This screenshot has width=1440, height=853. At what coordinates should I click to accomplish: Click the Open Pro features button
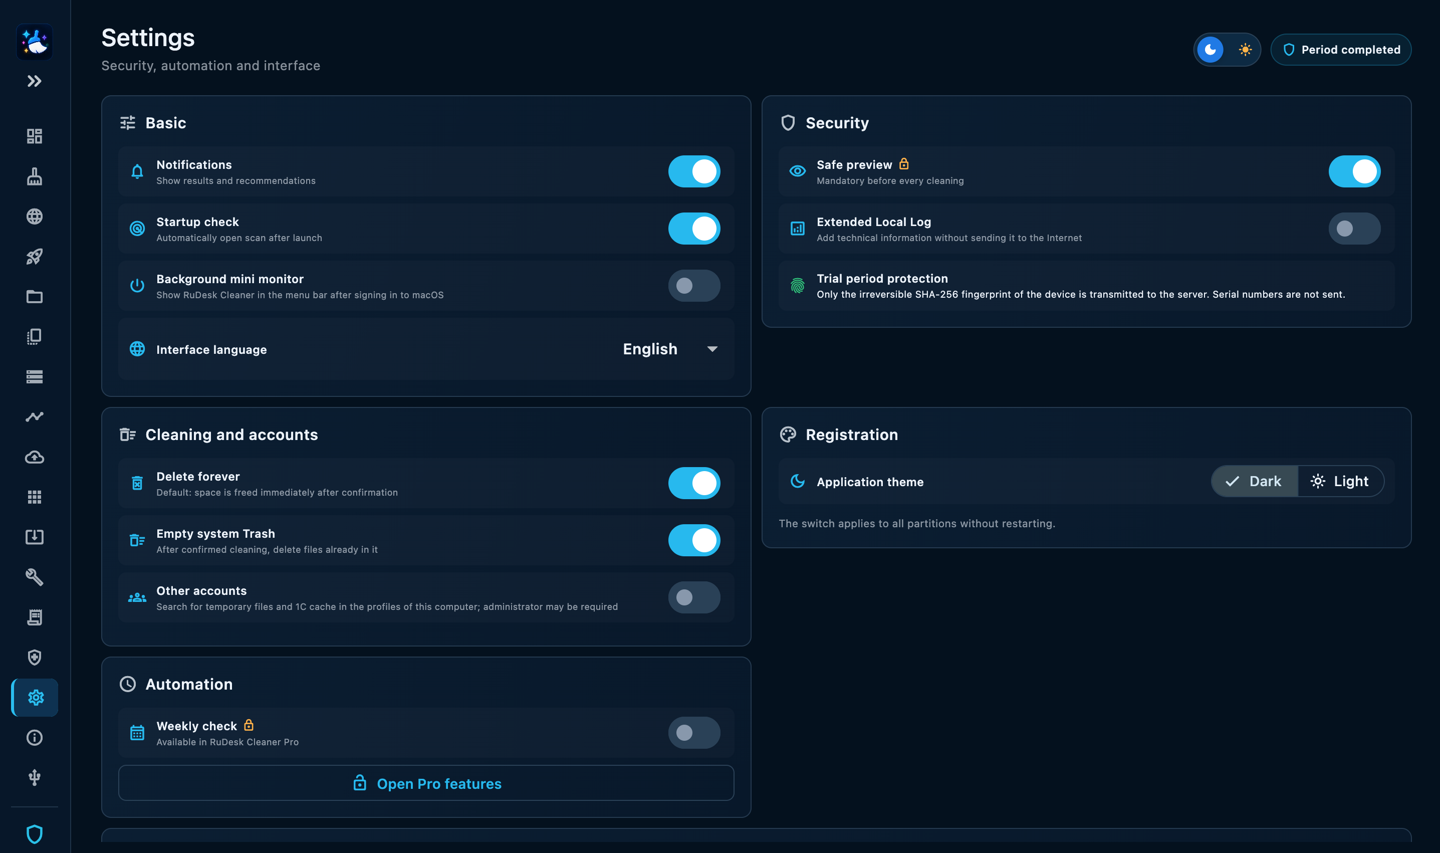click(426, 783)
